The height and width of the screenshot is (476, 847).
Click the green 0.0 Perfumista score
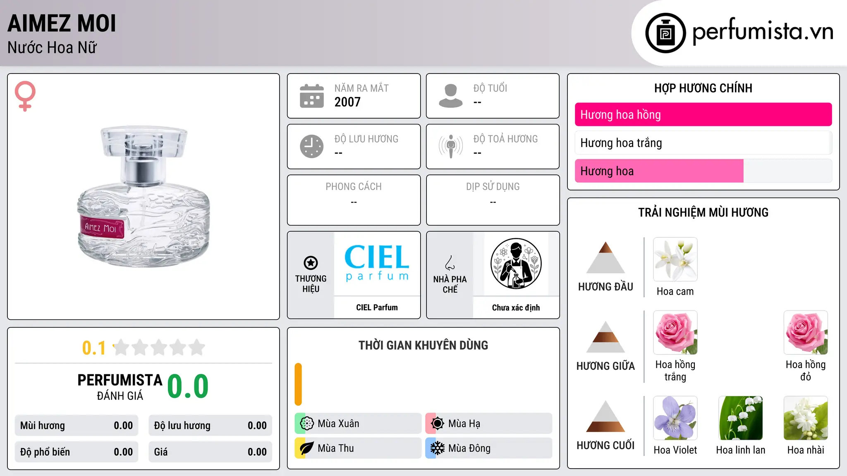(x=188, y=386)
